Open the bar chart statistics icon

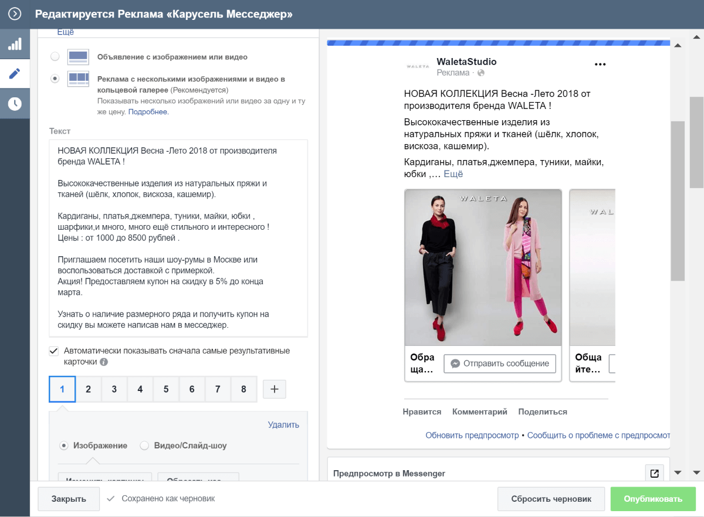[x=15, y=44]
